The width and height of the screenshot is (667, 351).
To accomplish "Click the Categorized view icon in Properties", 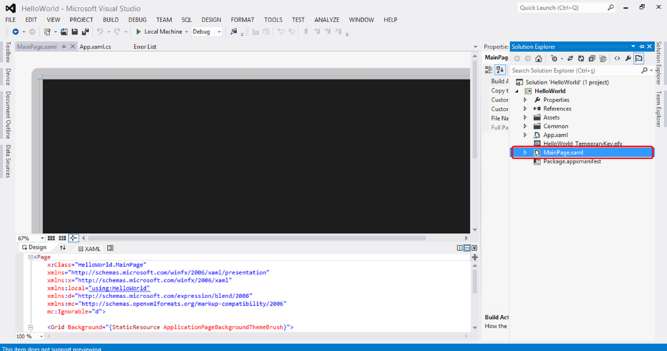I will point(489,70).
